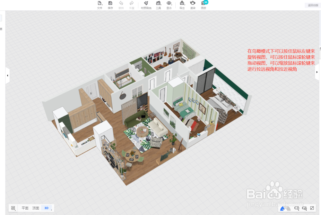Switch to the 平面 plan view tab

click(x=25, y=208)
